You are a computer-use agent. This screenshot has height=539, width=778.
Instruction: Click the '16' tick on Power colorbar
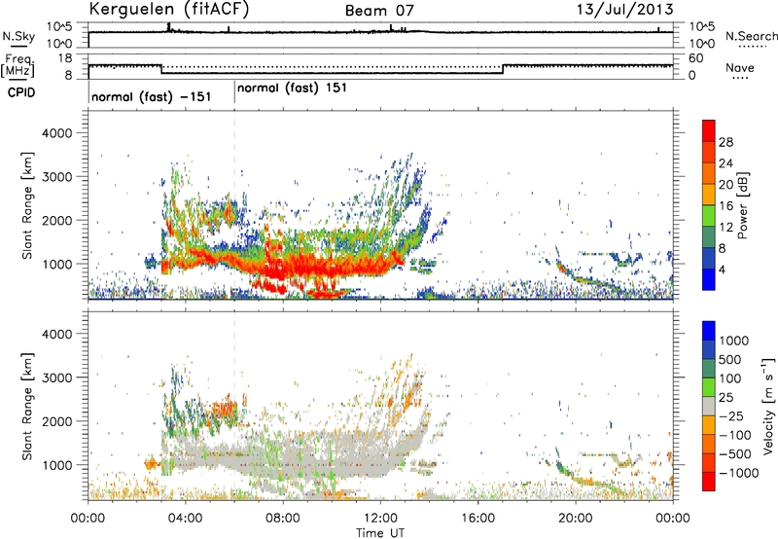pos(725,206)
